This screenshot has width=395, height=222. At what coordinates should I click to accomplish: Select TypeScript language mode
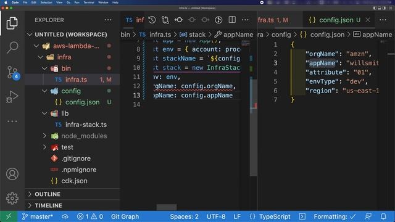click(x=275, y=216)
